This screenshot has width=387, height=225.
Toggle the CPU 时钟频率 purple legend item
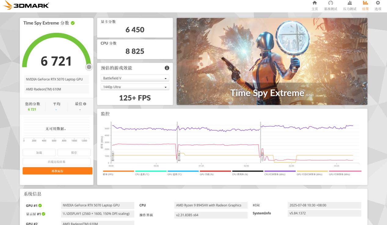[x=280, y=173]
